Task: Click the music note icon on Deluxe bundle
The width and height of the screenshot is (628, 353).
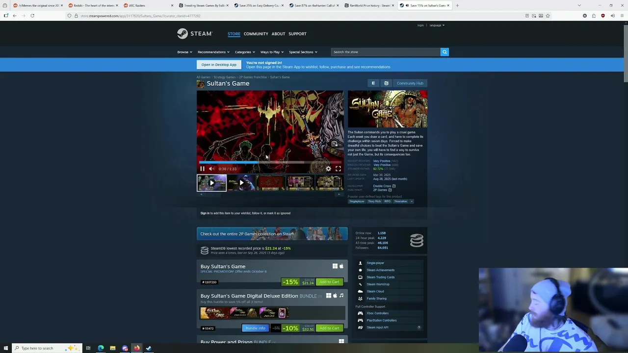Action: point(341,296)
